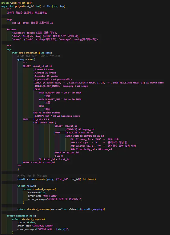Click ',A.name AS name' column line
170x235 pixels.
[x=43, y=69]
